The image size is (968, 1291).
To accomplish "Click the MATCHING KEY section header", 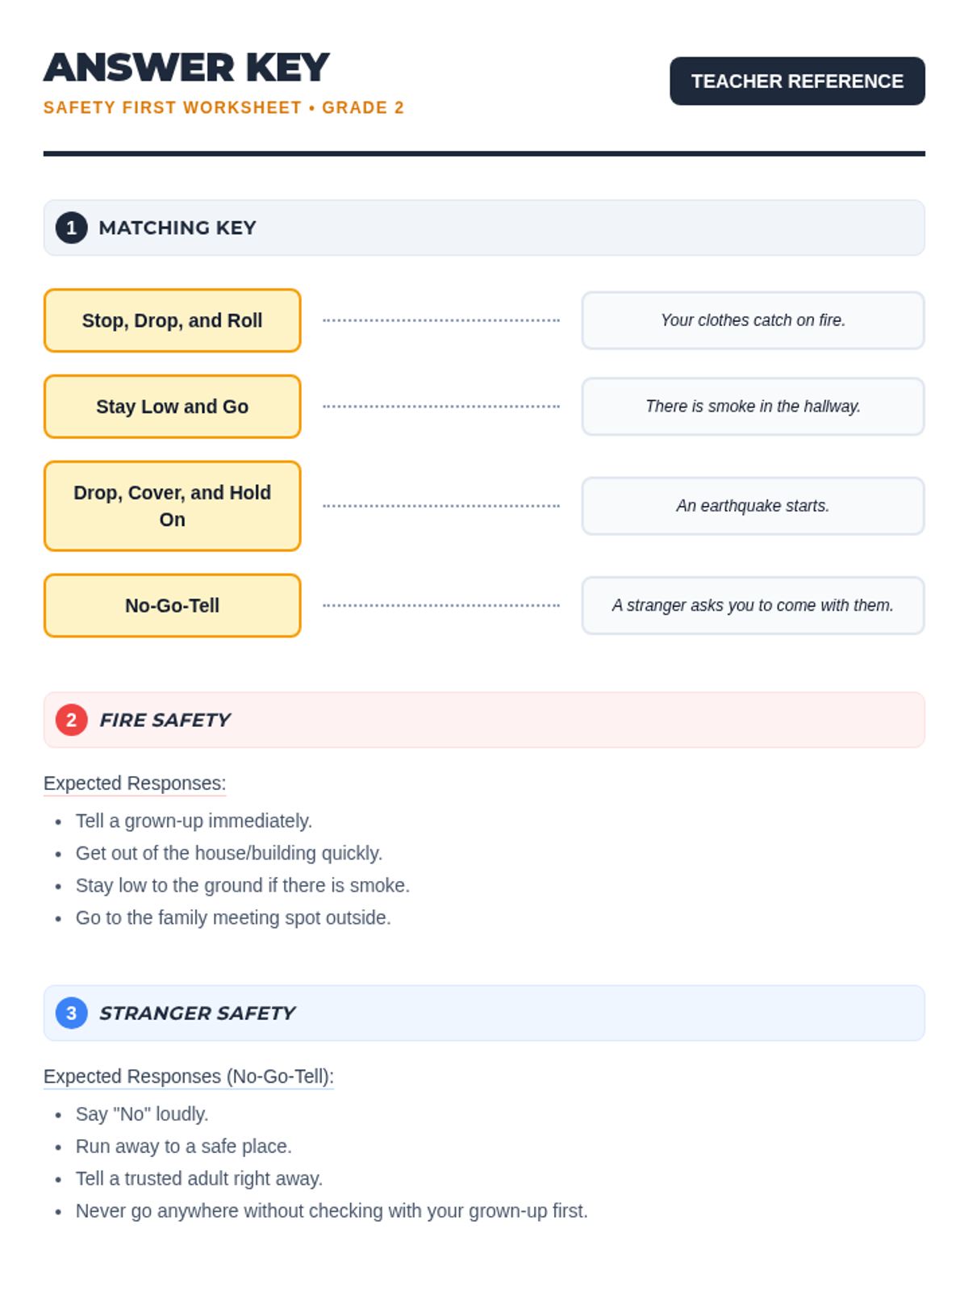I will pyautogui.click(x=177, y=228).
